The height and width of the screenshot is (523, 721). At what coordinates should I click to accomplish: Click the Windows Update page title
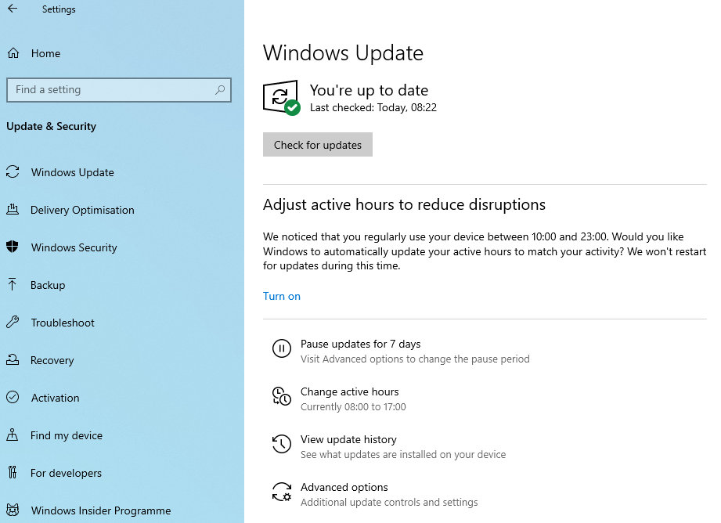343,53
